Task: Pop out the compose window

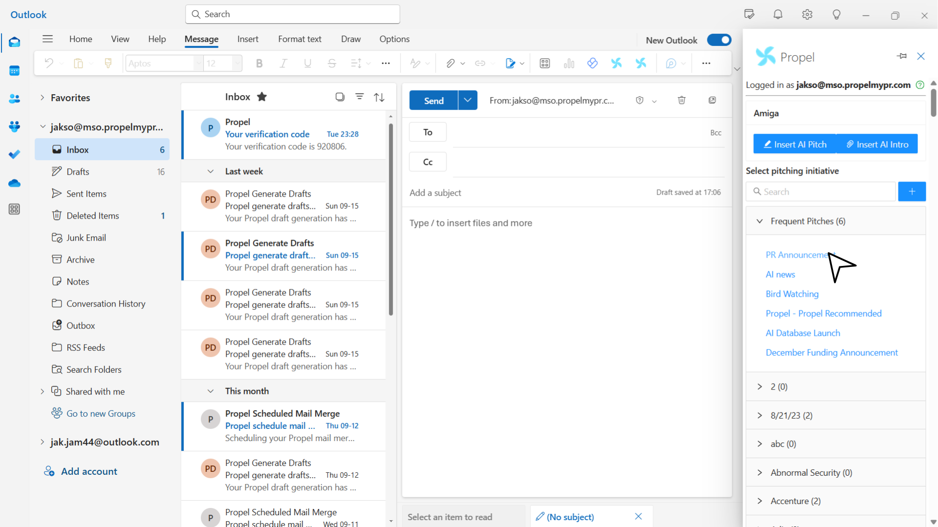Action: click(712, 100)
